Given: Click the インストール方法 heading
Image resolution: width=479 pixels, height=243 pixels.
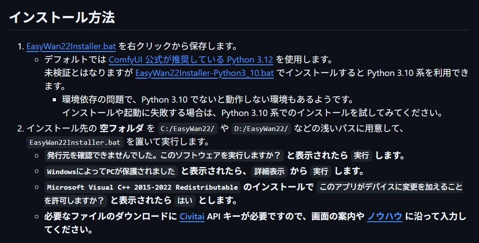Looking at the screenshot, I should [62, 17].
